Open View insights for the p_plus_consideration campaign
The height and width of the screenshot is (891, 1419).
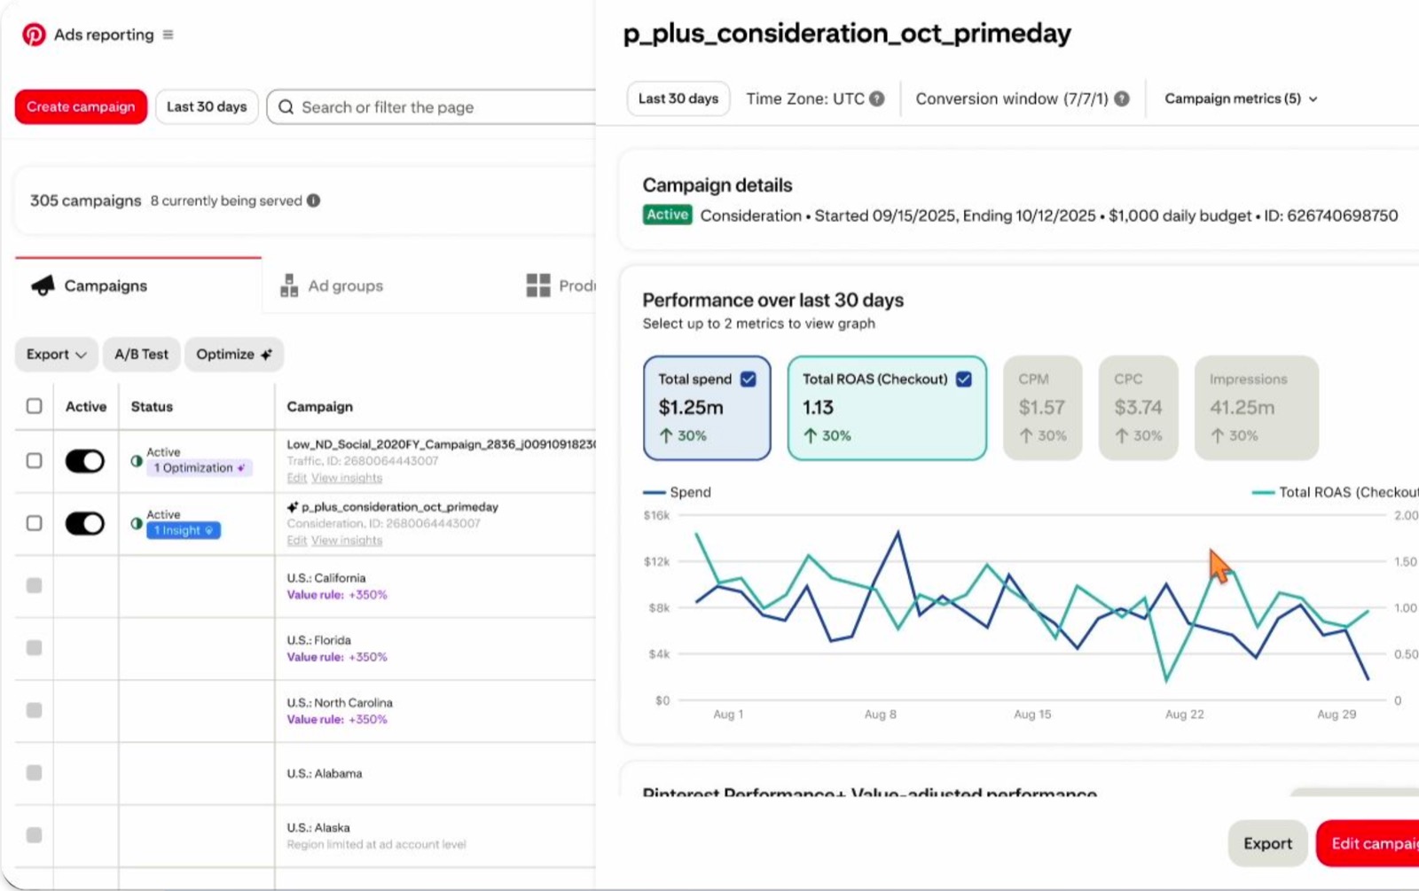click(347, 540)
